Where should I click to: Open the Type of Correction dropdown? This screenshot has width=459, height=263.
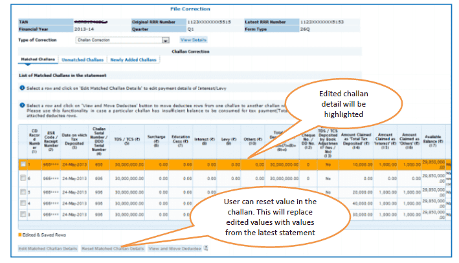[166, 40]
